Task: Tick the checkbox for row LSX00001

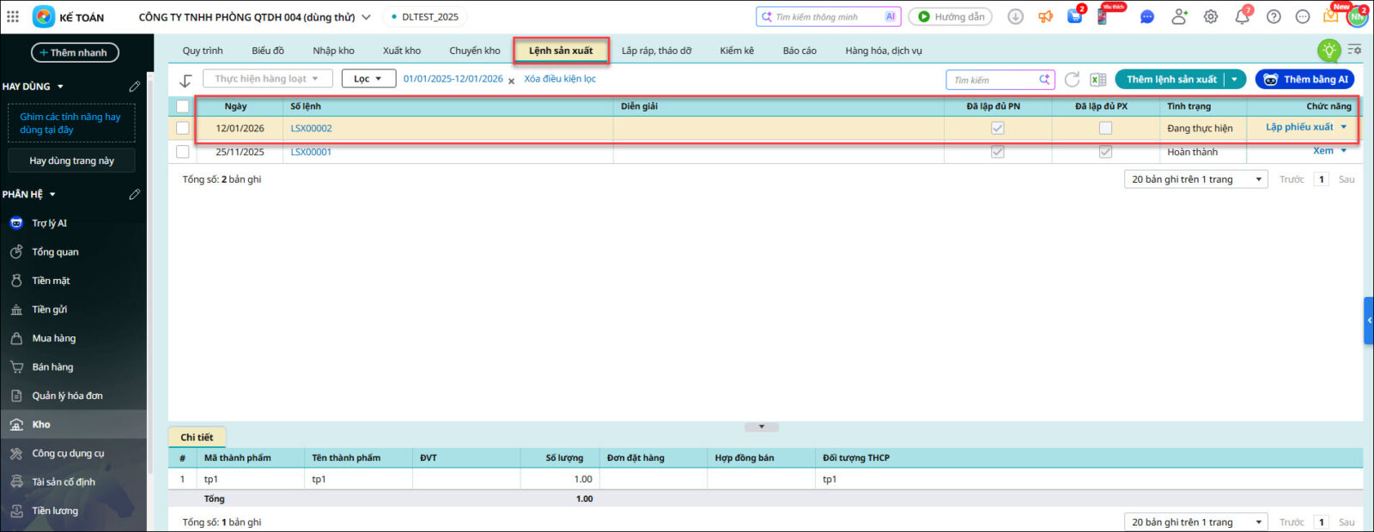Action: coord(182,152)
